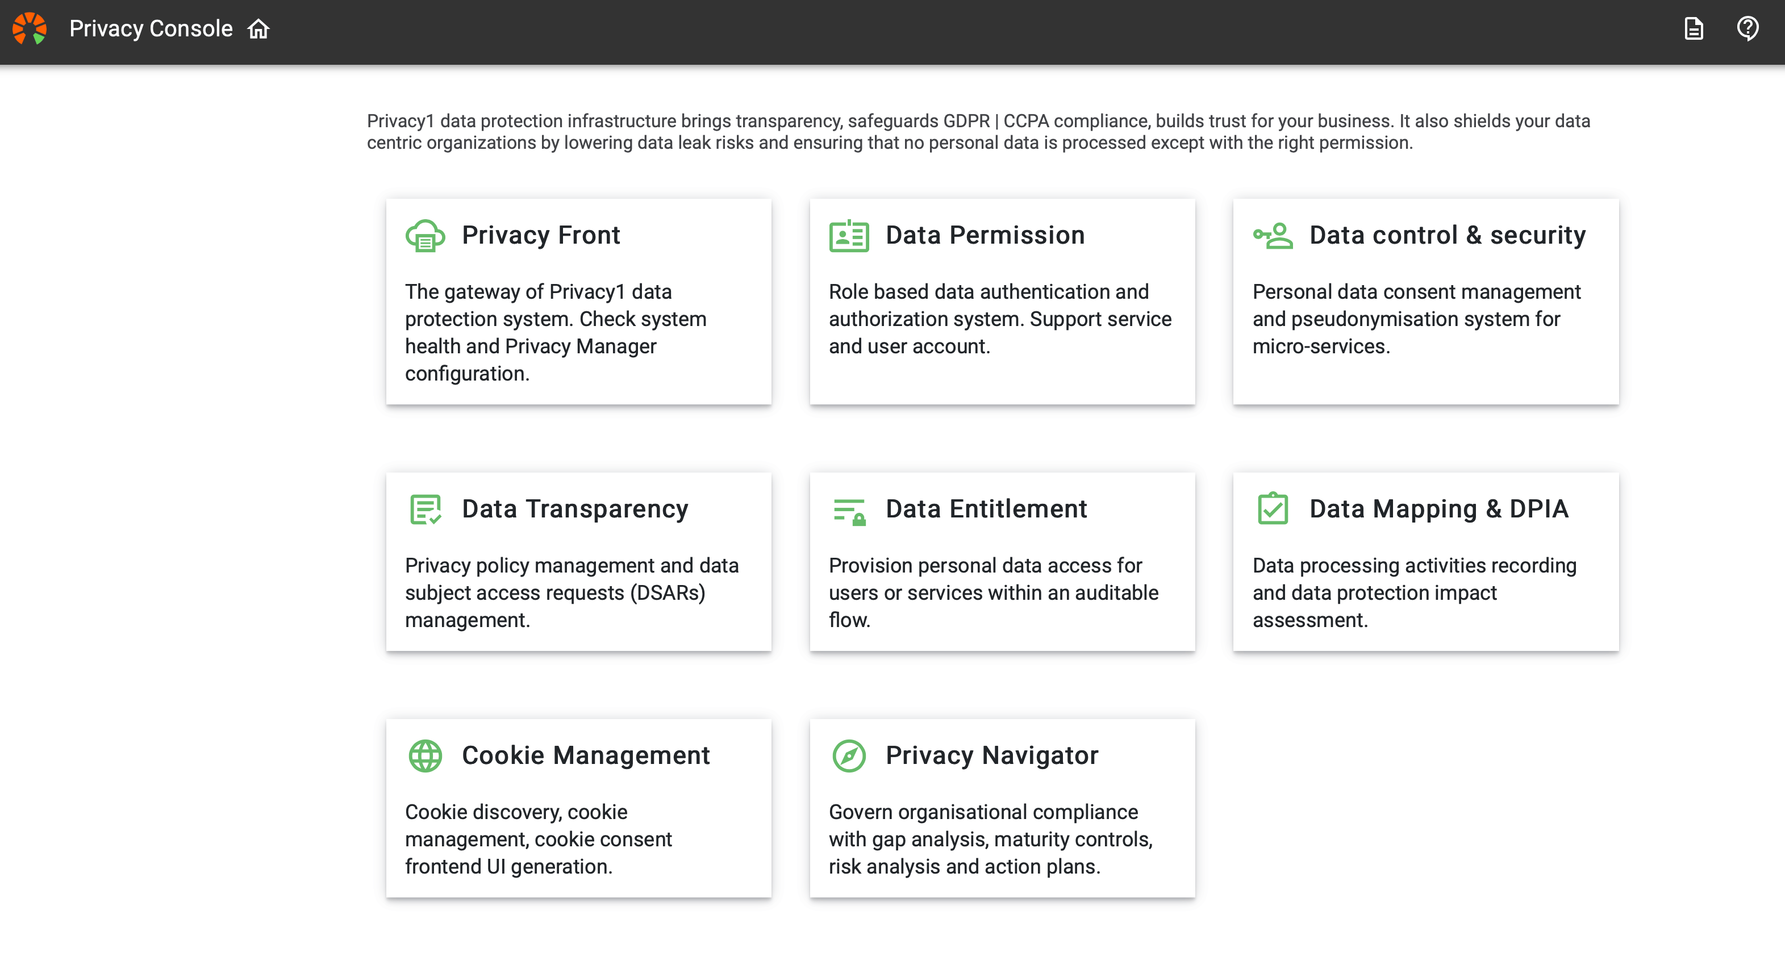Click the Data control & security key icon

pos(1272,236)
